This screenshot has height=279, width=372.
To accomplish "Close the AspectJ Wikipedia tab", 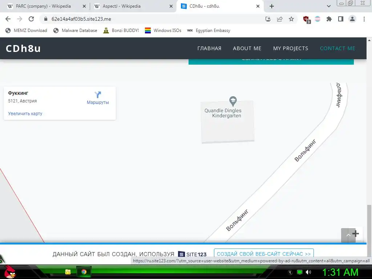I will point(171,7).
